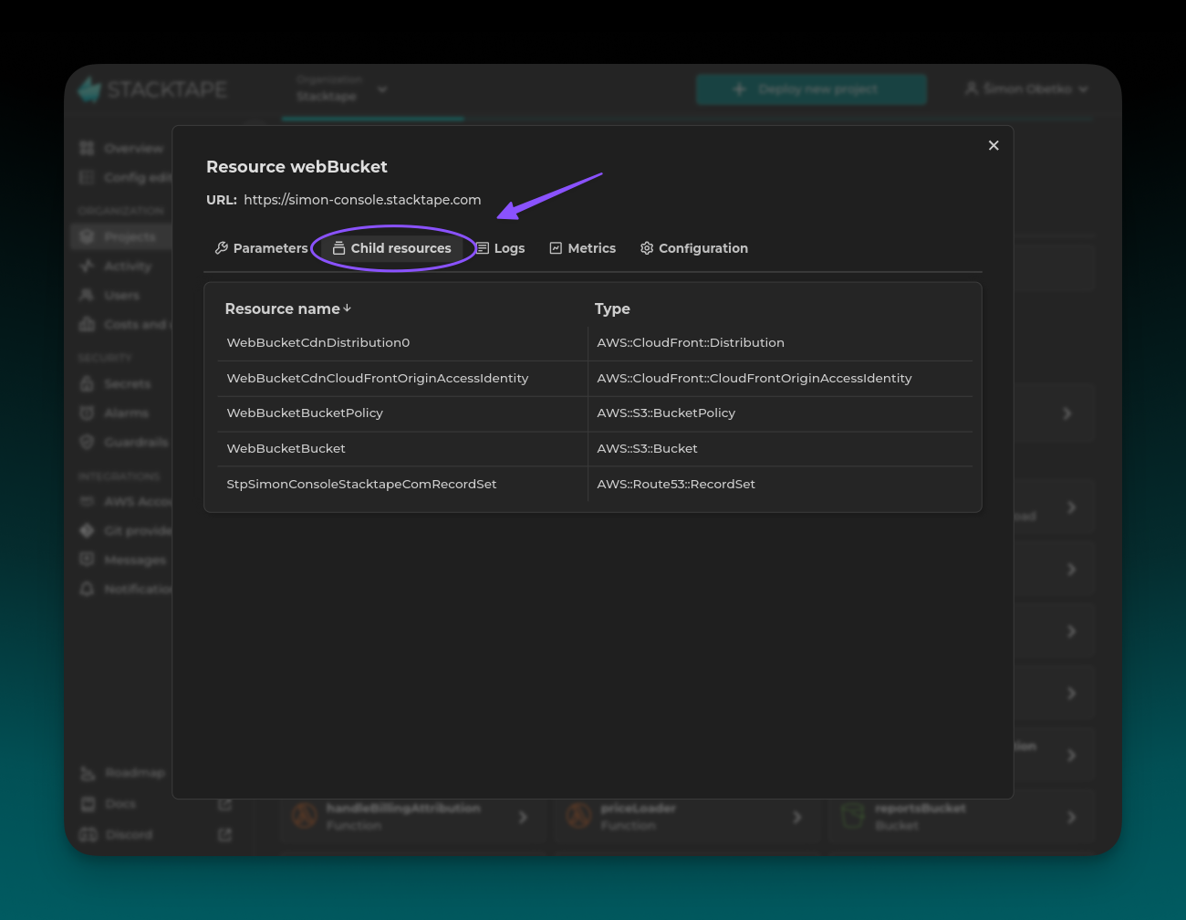Viewport: 1186px width, 920px height.
Task: Click the external-link icon beside Docs
Action: (225, 804)
